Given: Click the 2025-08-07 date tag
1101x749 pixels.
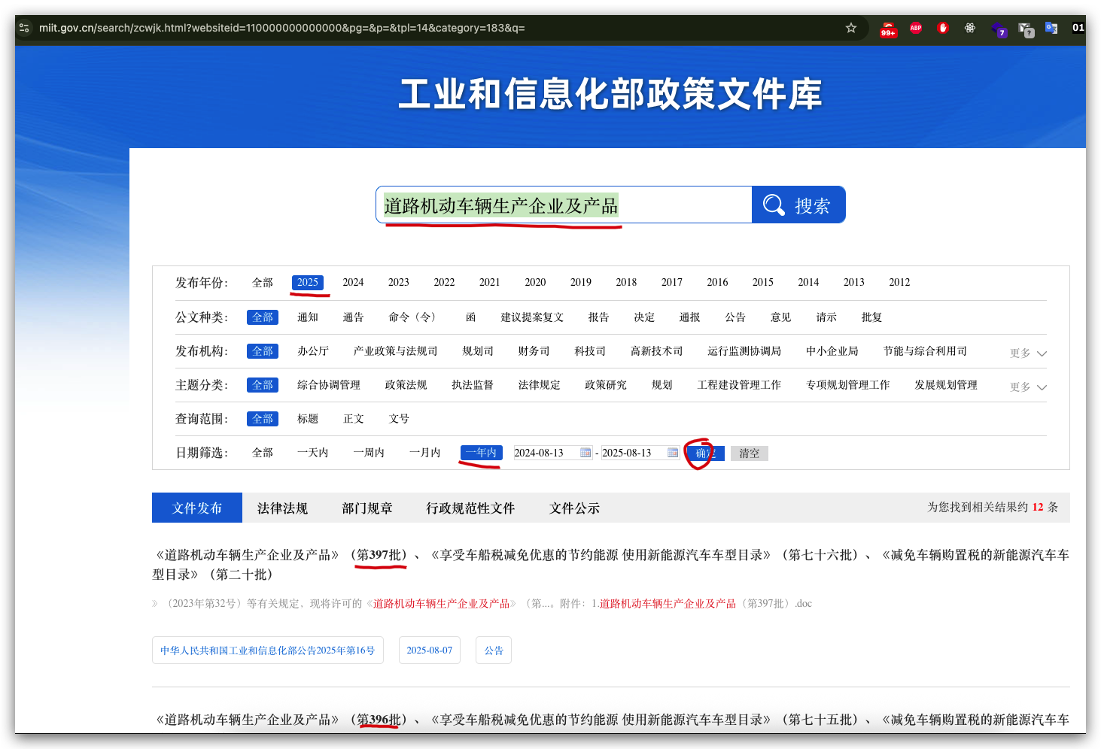Looking at the screenshot, I should click(x=430, y=650).
